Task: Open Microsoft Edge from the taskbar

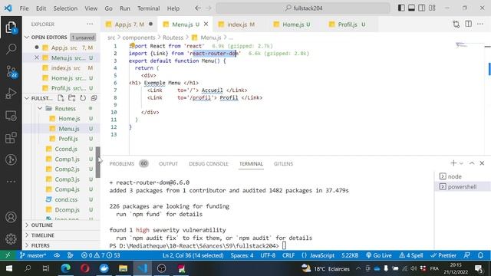Action: point(65,268)
